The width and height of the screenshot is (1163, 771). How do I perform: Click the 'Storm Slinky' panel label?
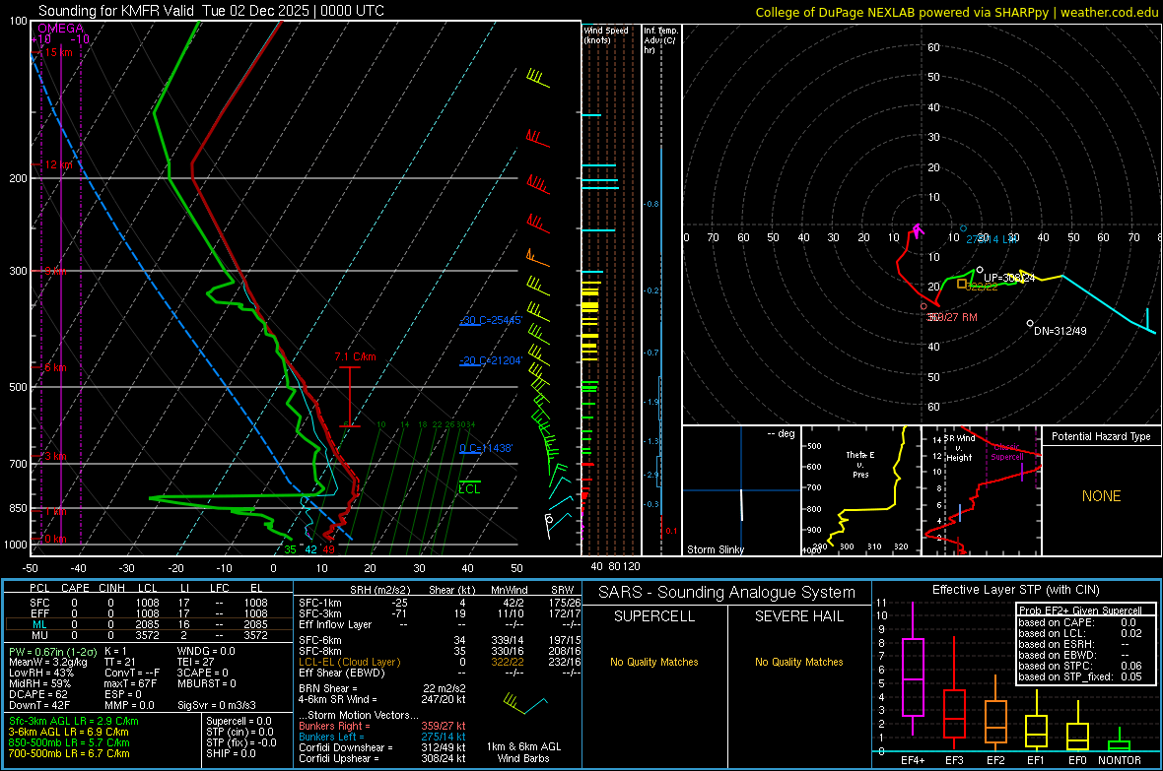pos(715,549)
